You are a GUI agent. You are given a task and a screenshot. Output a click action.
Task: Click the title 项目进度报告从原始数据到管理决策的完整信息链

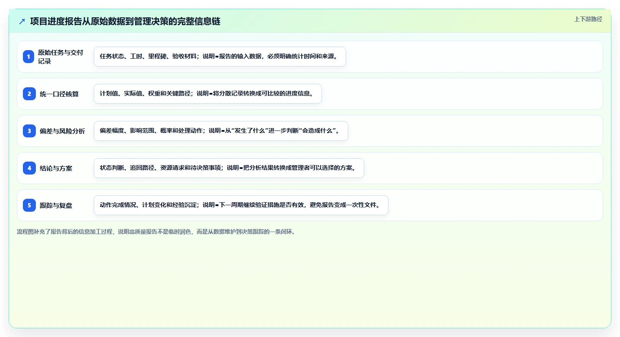click(x=125, y=22)
